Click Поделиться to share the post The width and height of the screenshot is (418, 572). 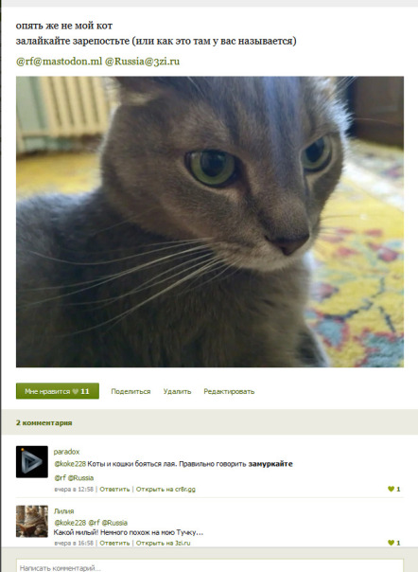pyautogui.click(x=131, y=391)
